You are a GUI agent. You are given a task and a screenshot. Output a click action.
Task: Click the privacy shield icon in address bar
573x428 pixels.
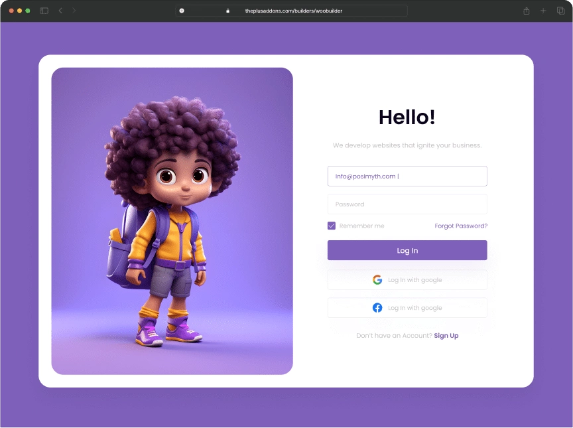[x=182, y=11]
